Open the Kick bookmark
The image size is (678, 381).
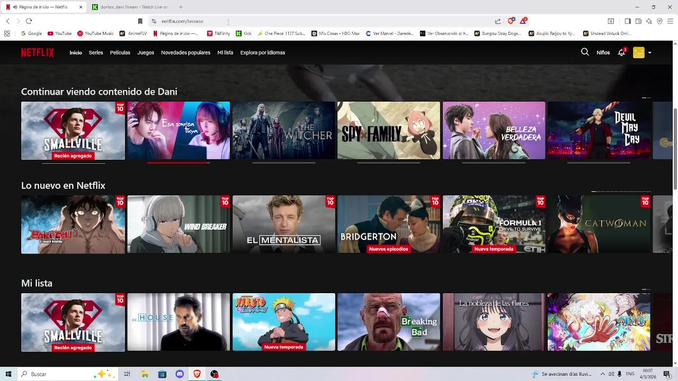pos(244,33)
